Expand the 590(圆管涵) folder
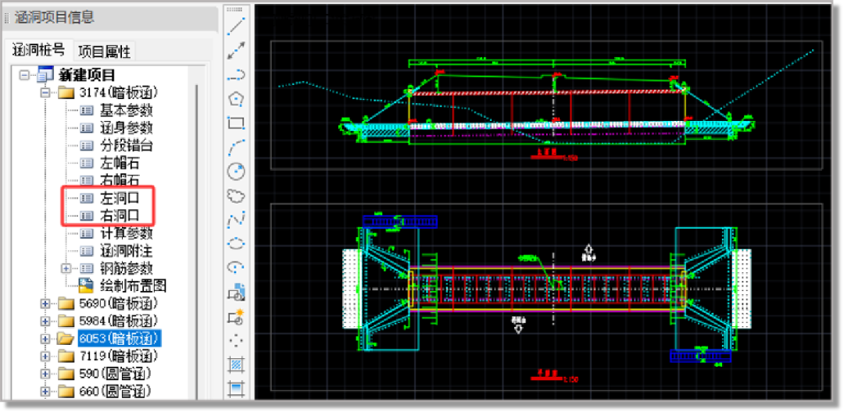 45,374
